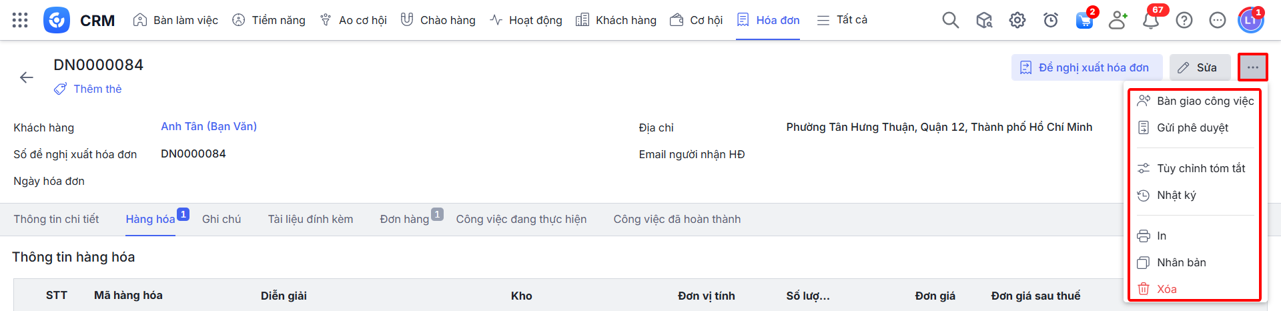Expand the three-dot more actions button
This screenshot has height=311, width=1281.
coord(1252,67)
